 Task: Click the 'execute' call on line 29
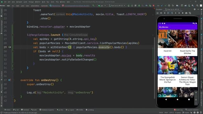[x=104, y=47]
